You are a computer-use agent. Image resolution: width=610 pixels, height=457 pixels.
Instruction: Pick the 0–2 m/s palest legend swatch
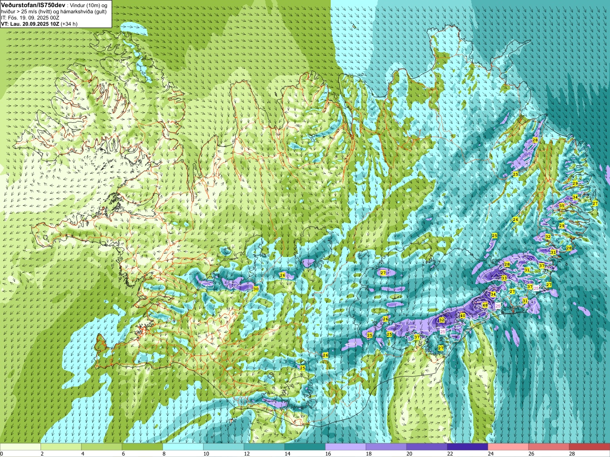coord(20,447)
